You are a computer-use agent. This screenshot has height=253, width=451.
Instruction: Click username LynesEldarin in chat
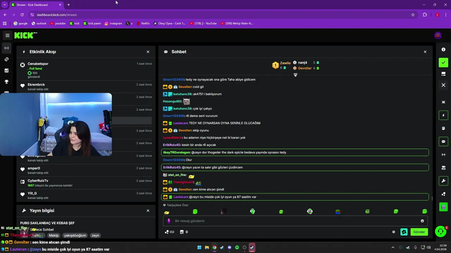point(172,138)
